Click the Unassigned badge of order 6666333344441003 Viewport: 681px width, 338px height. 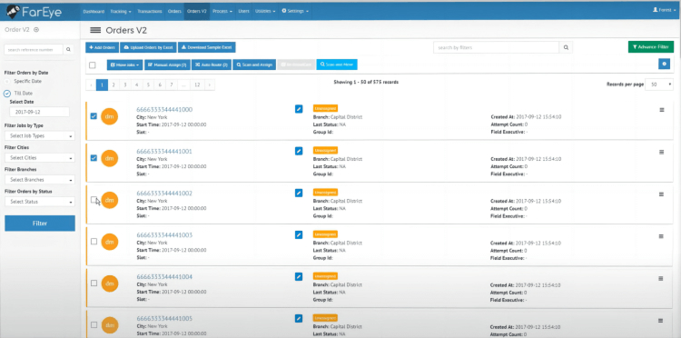click(x=325, y=234)
